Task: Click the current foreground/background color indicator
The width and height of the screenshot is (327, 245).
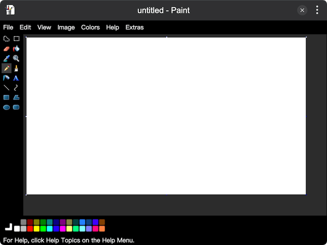Action: click(x=9, y=227)
